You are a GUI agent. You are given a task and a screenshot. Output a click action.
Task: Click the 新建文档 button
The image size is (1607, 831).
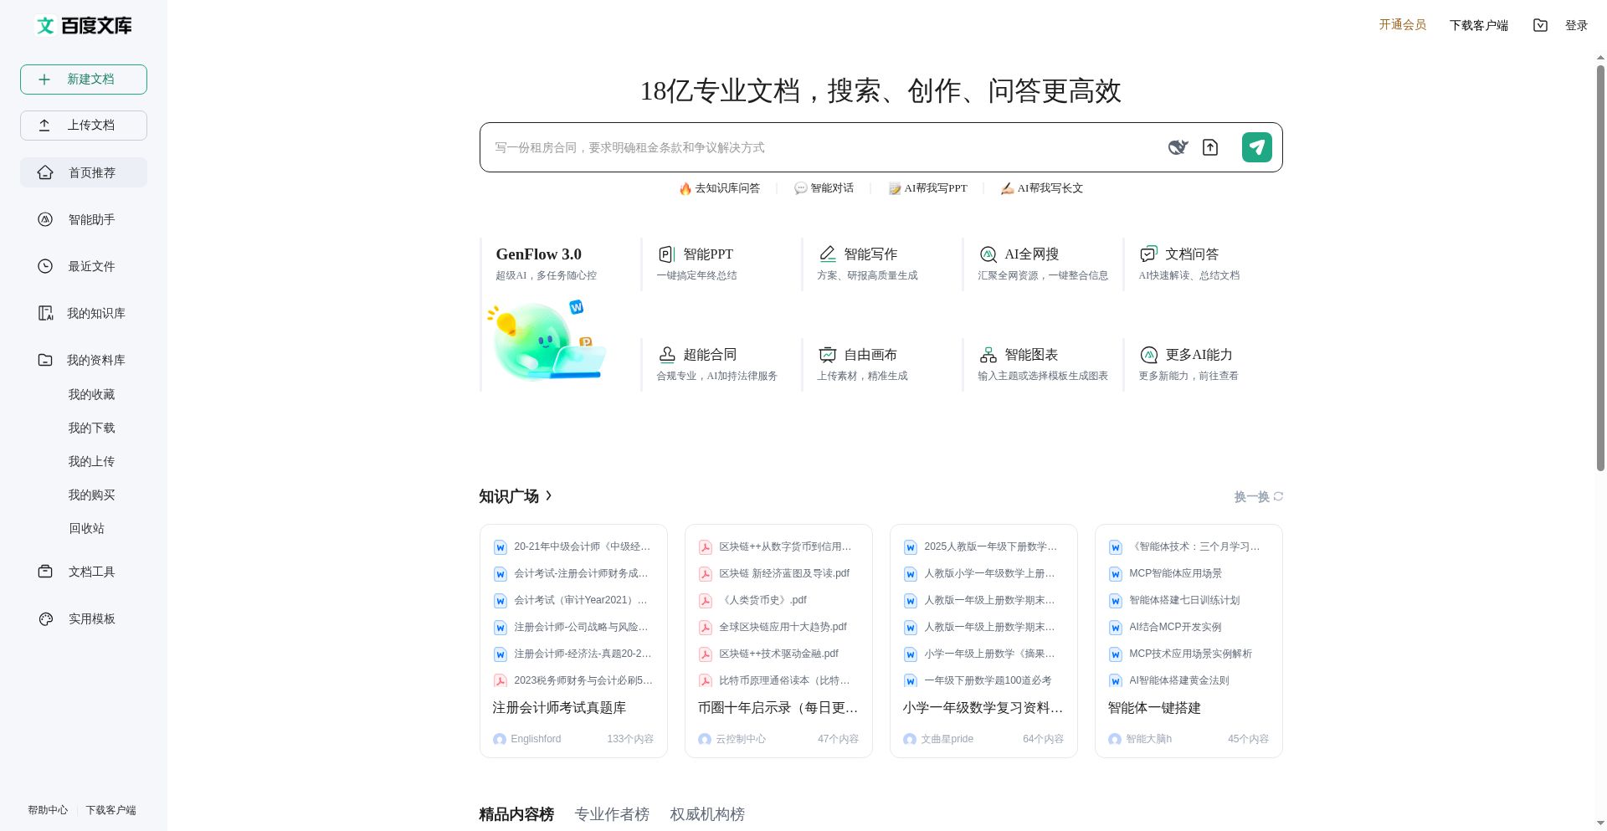(x=83, y=79)
